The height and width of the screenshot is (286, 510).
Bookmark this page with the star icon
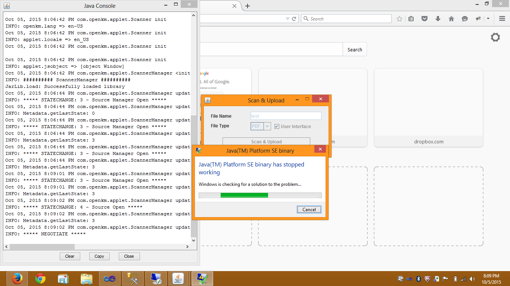[399, 19]
